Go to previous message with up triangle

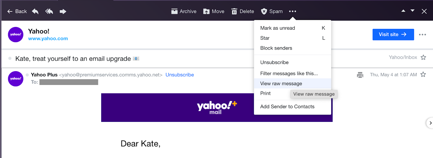[x=403, y=11]
